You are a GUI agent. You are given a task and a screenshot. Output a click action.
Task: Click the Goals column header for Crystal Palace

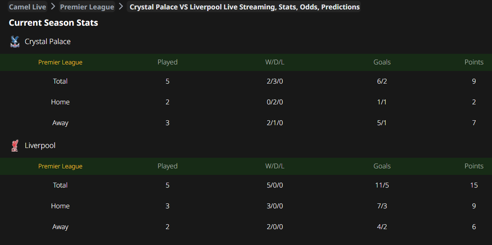pos(382,62)
